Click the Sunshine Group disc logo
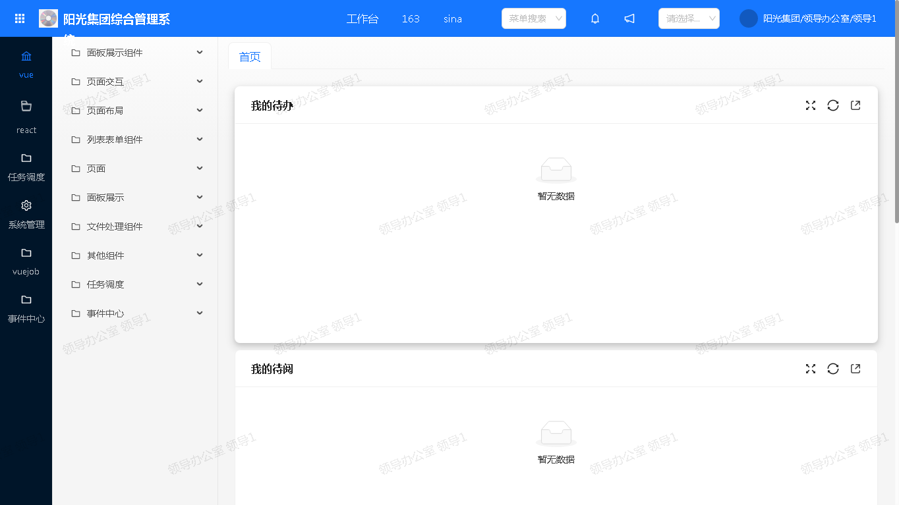 point(49,18)
